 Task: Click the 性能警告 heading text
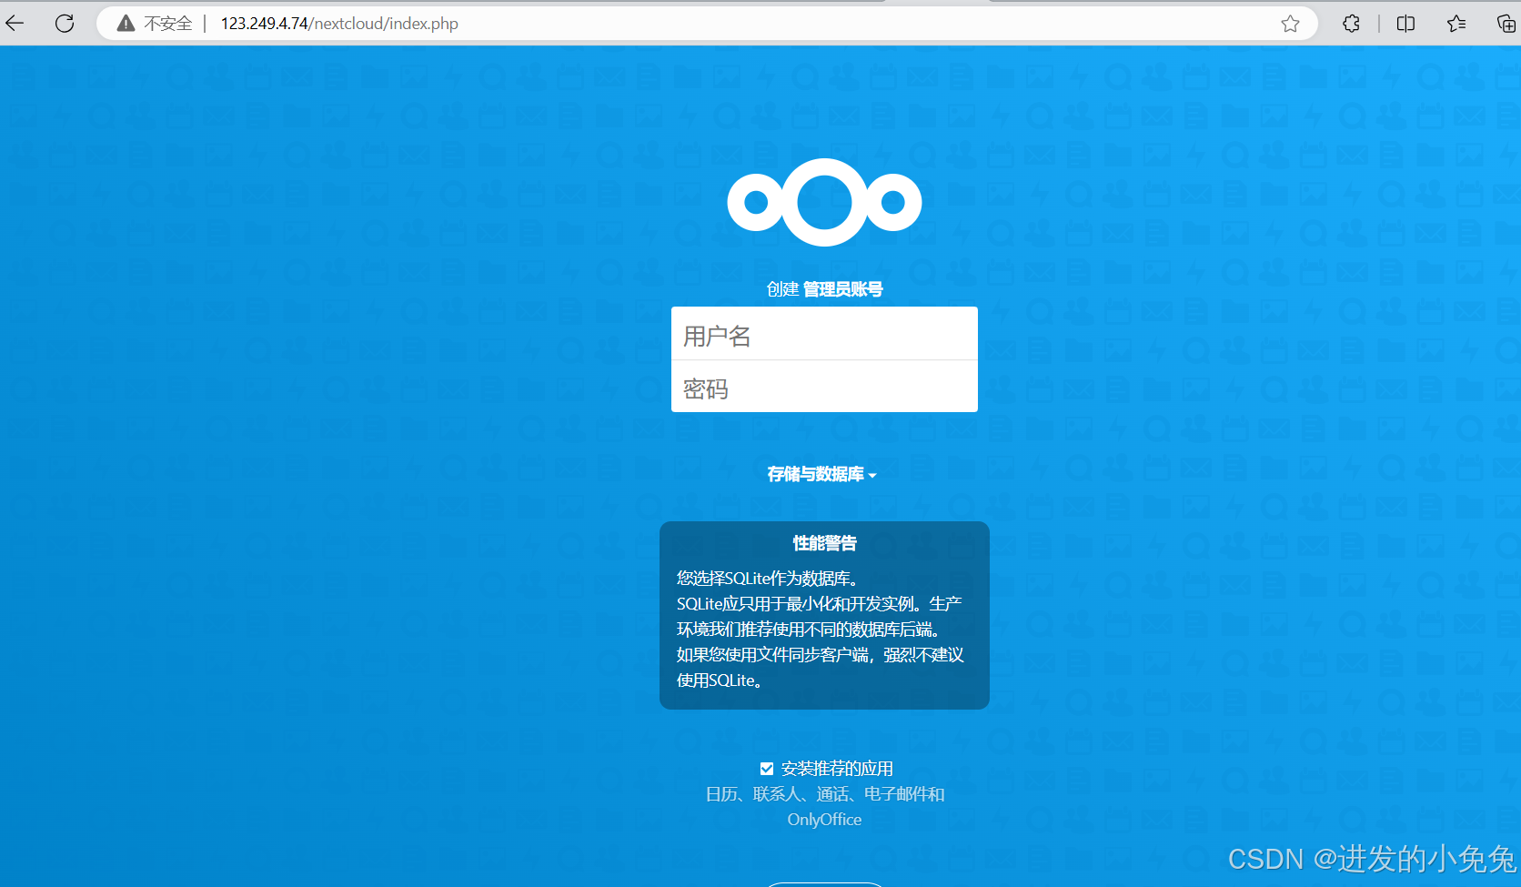pos(824,543)
